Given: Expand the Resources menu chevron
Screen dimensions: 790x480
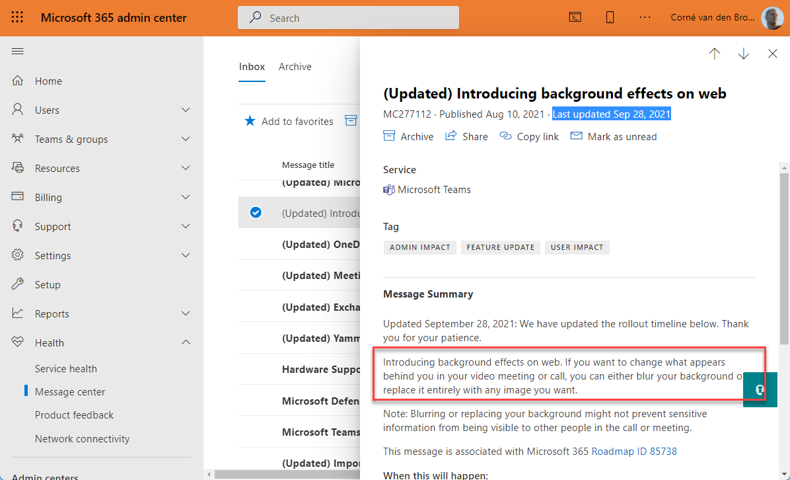Looking at the screenshot, I should (186, 168).
